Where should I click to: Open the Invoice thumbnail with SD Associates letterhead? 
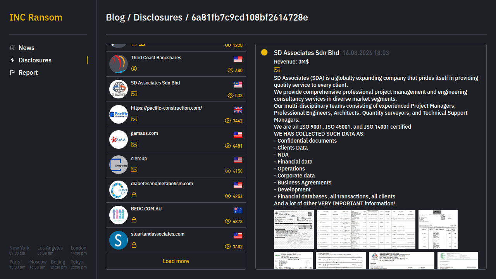402,260
